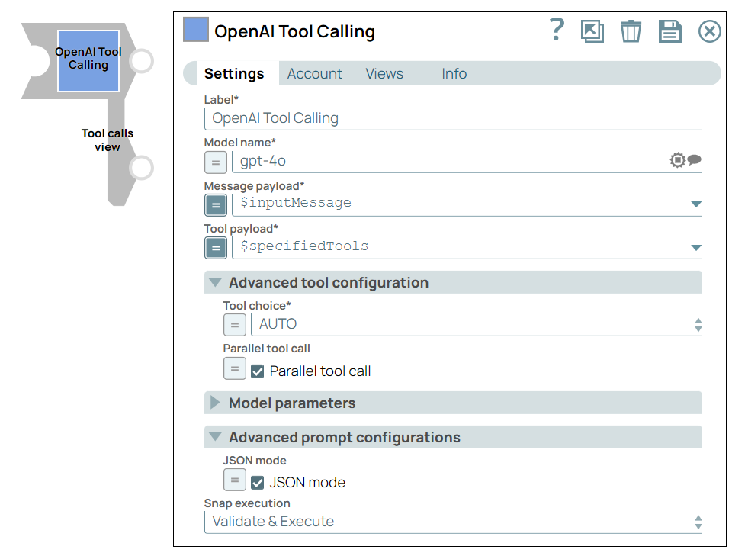
Task: Open the Message payload dropdown arrow
Action: click(696, 204)
